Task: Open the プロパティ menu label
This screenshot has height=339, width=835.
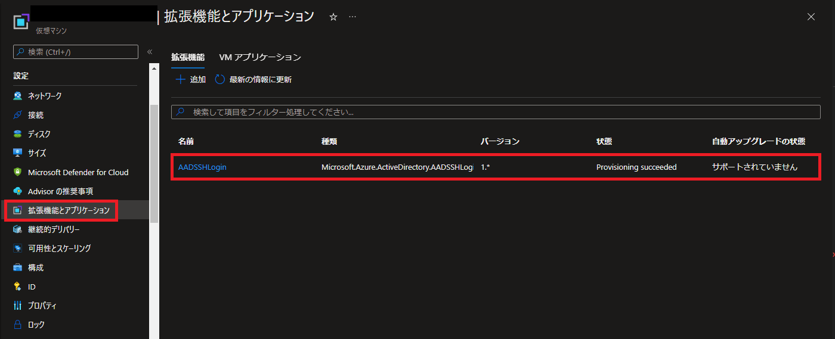Action: pyautogui.click(x=42, y=306)
